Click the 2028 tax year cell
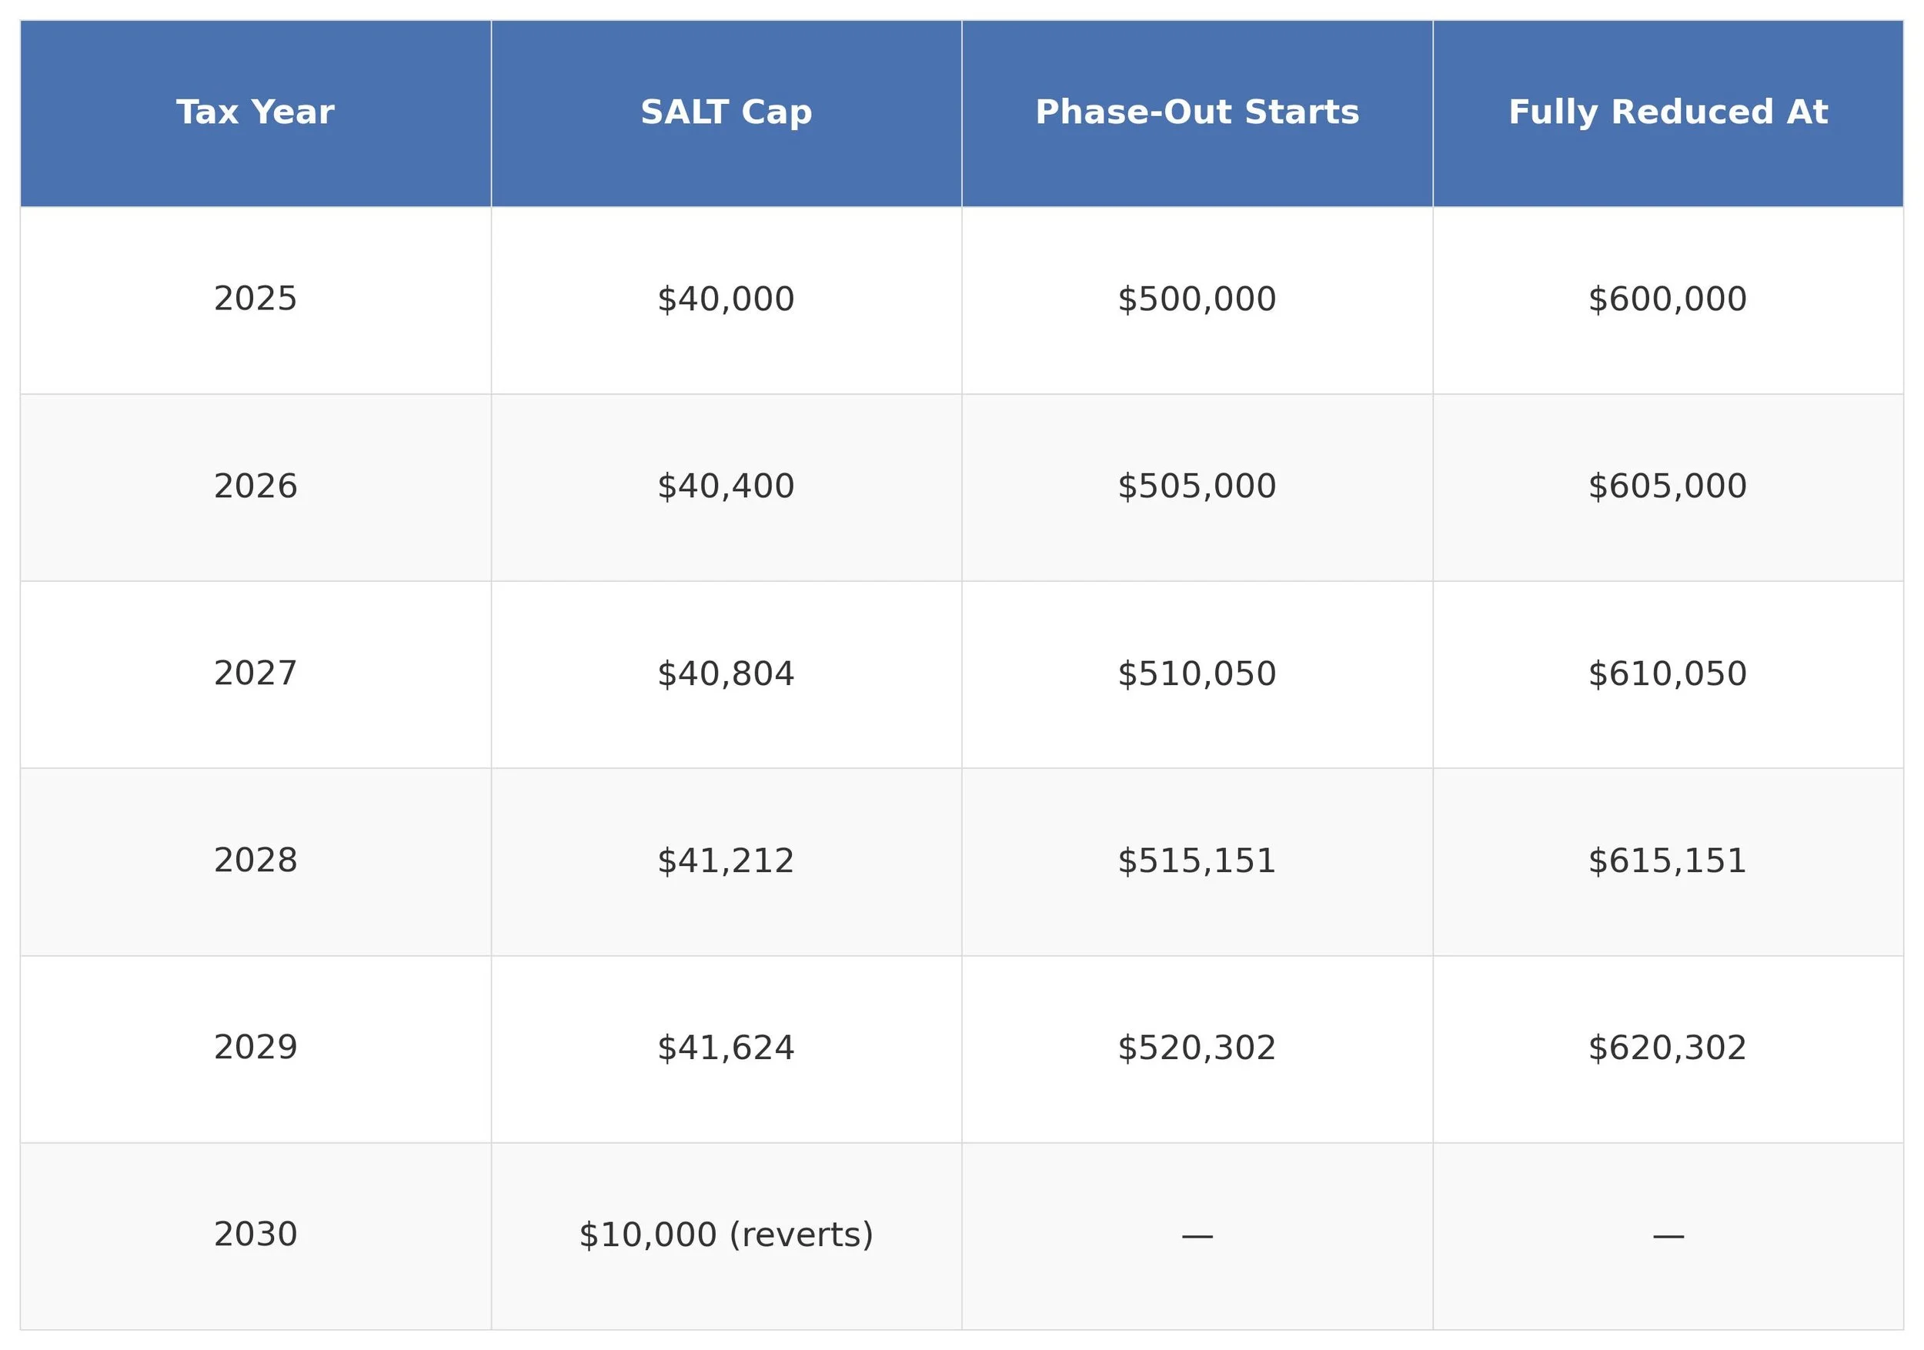Image resolution: width=1924 pixels, height=1350 pixels. point(255,860)
